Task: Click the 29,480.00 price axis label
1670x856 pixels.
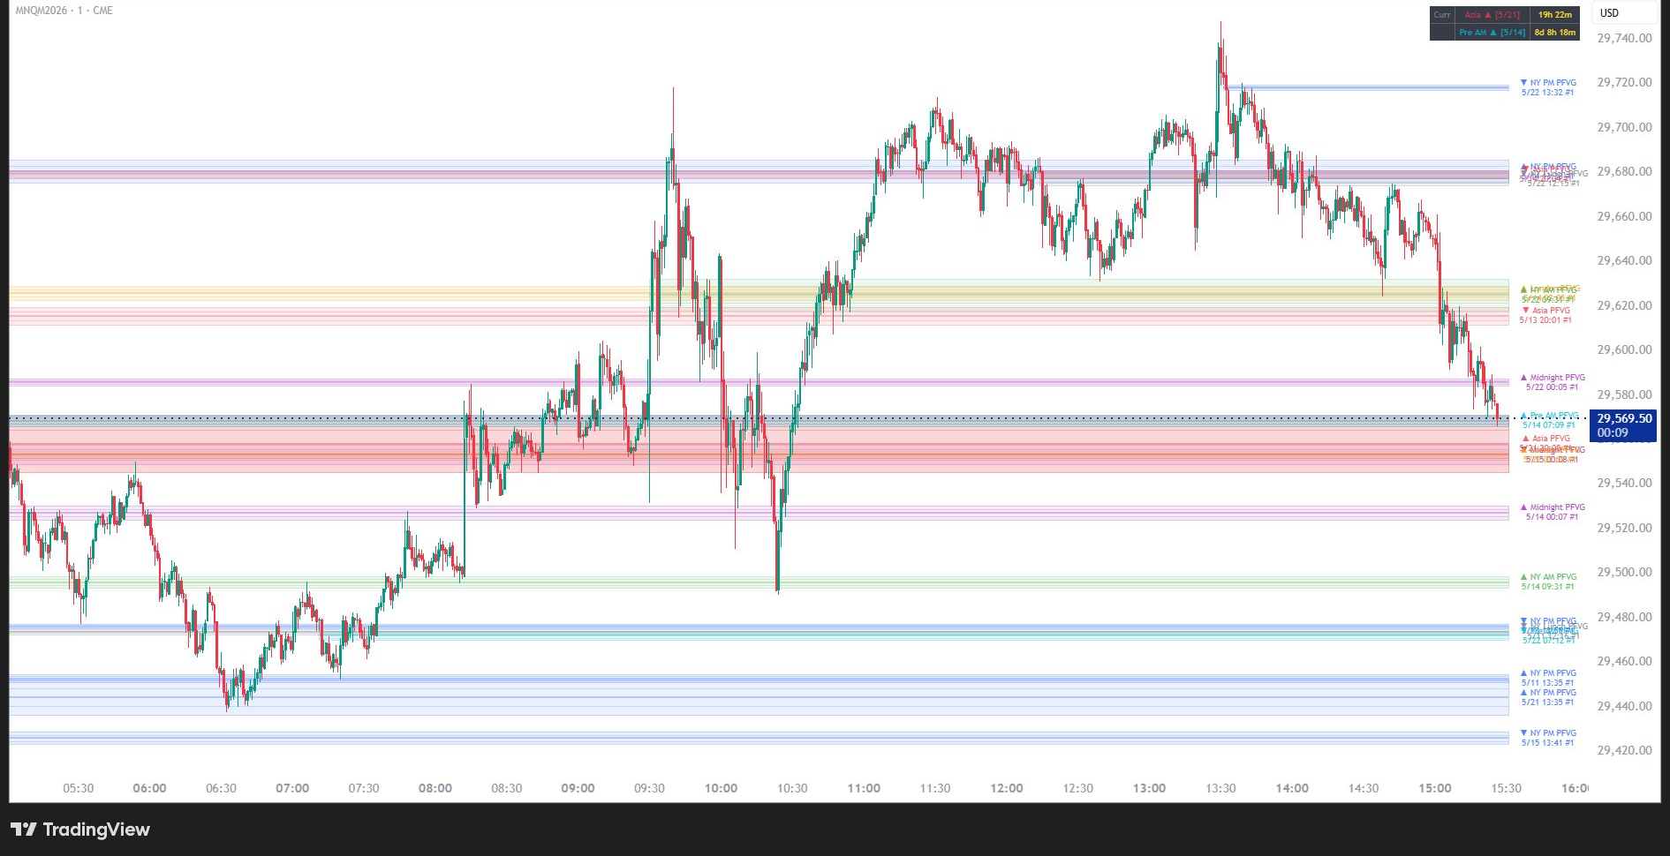Action: [x=1624, y=617]
